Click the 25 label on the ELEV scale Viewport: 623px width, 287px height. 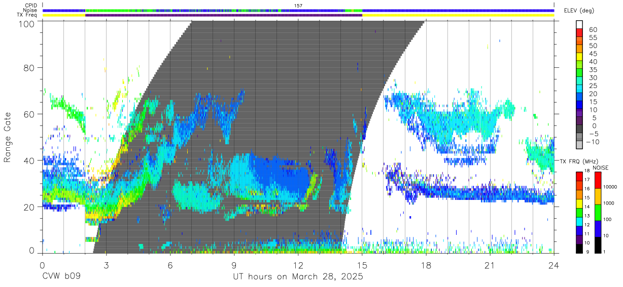[x=593, y=86]
